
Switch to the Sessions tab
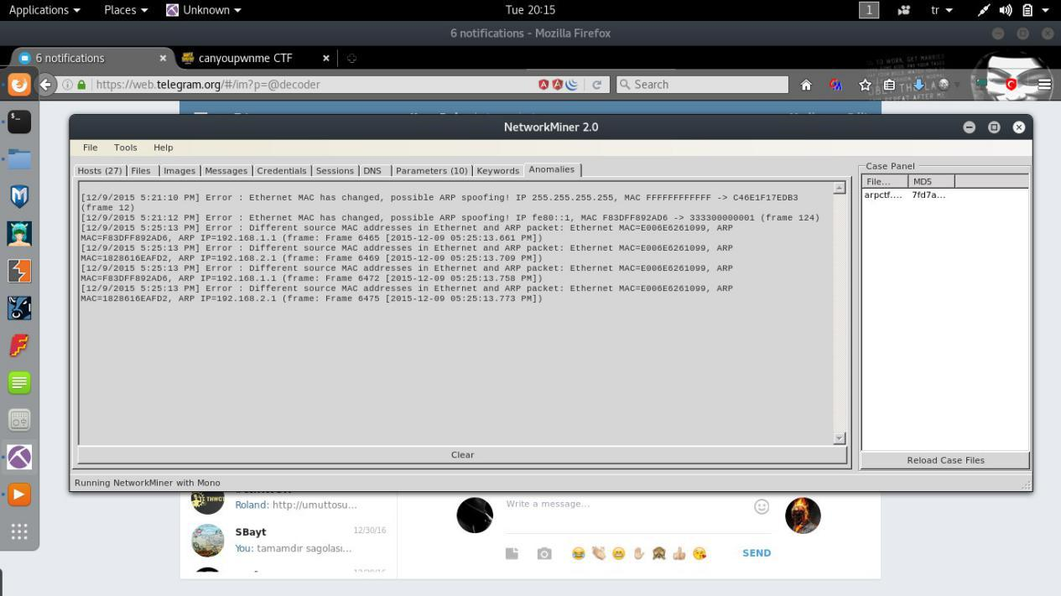335,170
